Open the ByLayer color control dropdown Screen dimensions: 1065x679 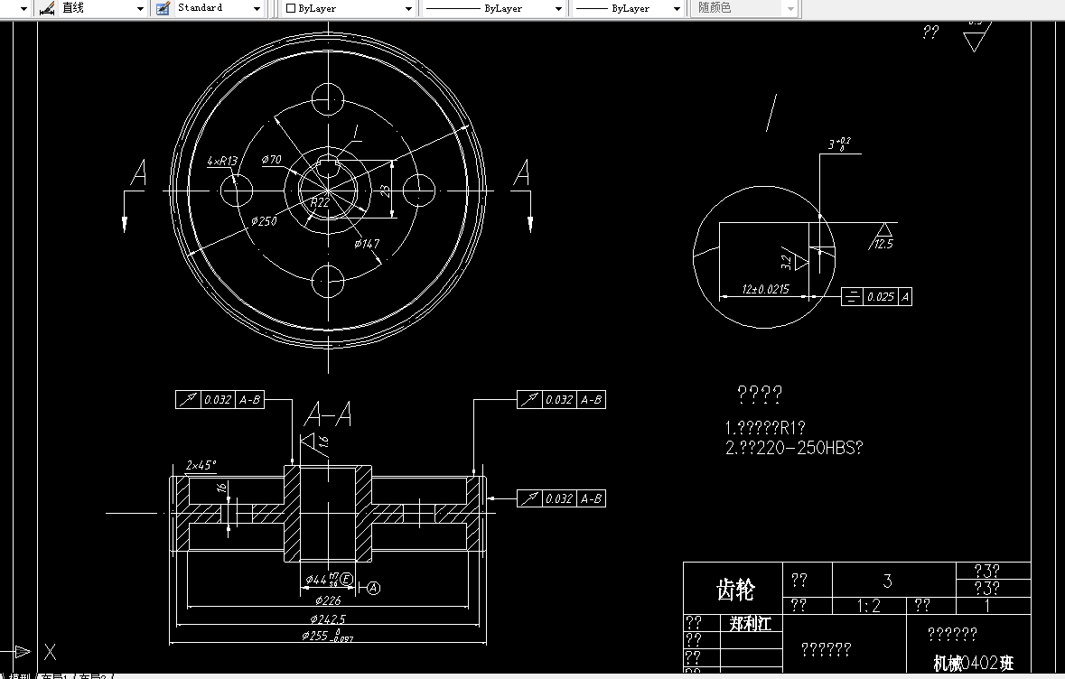(409, 9)
